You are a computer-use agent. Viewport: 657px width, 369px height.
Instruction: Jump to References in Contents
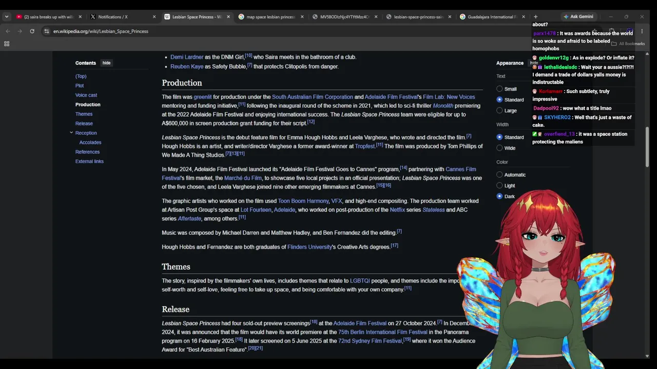[88, 152]
